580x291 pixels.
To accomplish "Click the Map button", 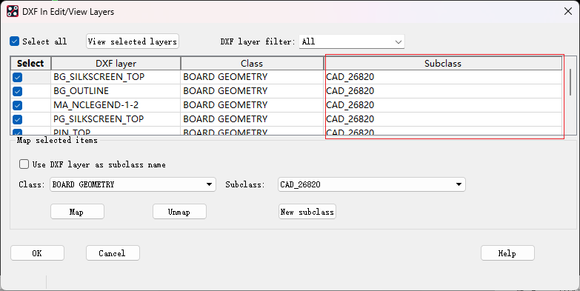I will click(77, 212).
